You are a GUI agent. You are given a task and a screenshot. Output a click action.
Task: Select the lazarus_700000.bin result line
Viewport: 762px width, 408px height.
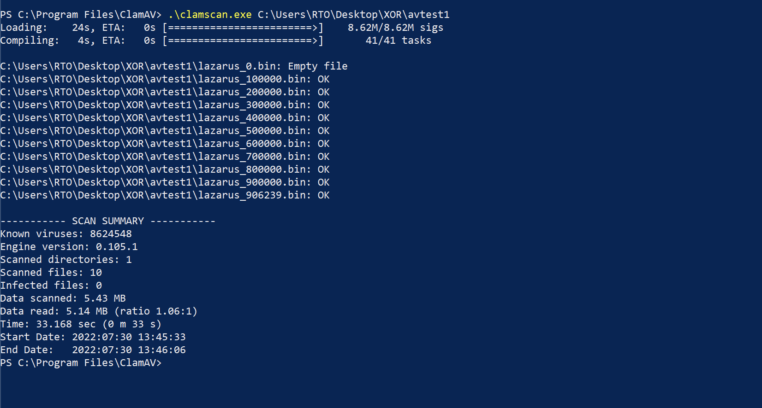coord(165,157)
